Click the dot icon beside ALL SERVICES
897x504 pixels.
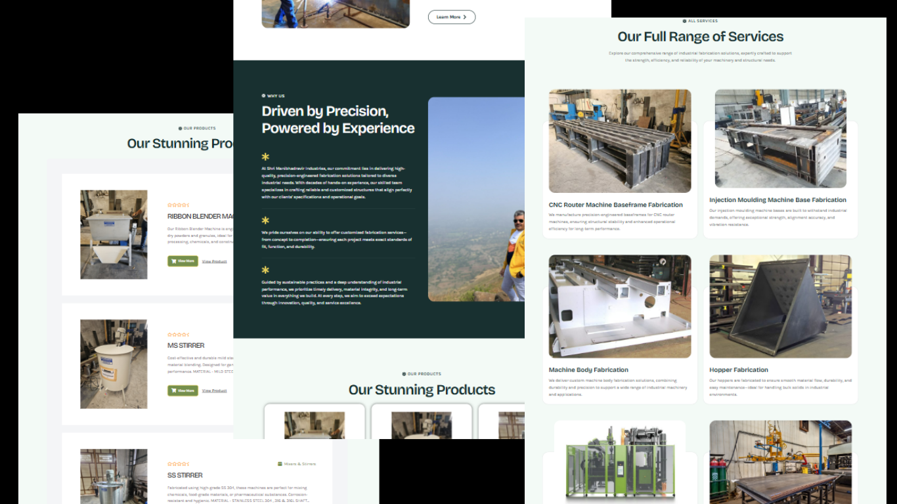tap(684, 21)
